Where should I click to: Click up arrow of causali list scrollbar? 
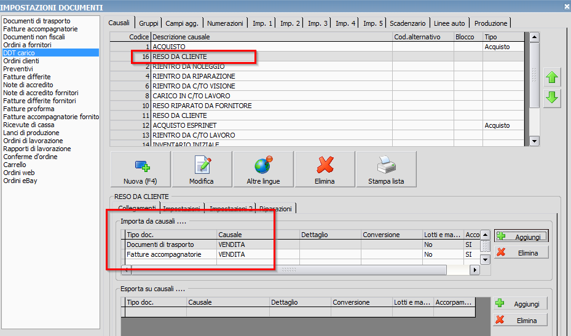coord(534,37)
